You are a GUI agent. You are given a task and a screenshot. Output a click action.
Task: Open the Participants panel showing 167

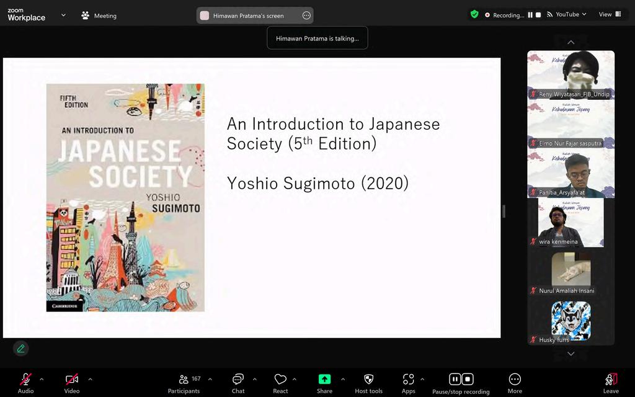[184, 383]
